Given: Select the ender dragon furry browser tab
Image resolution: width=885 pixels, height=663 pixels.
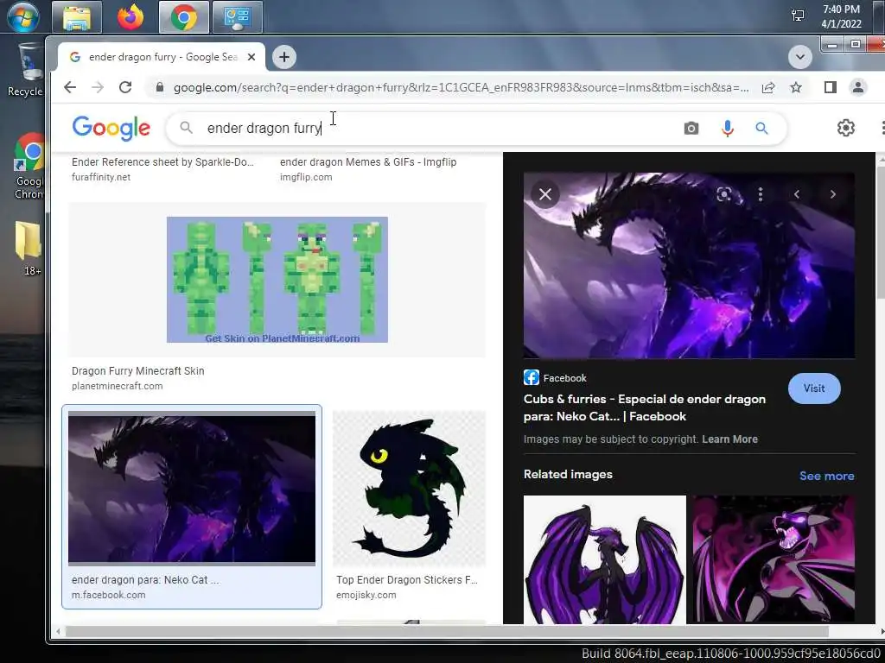Looking at the screenshot, I should 162,57.
